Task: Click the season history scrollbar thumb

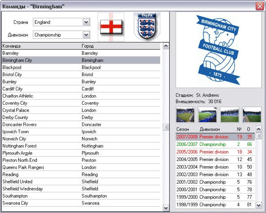Action: click(258, 136)
